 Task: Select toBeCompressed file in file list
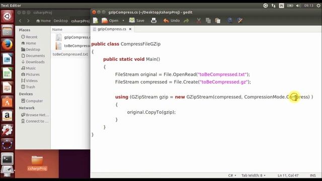(73, 46)
